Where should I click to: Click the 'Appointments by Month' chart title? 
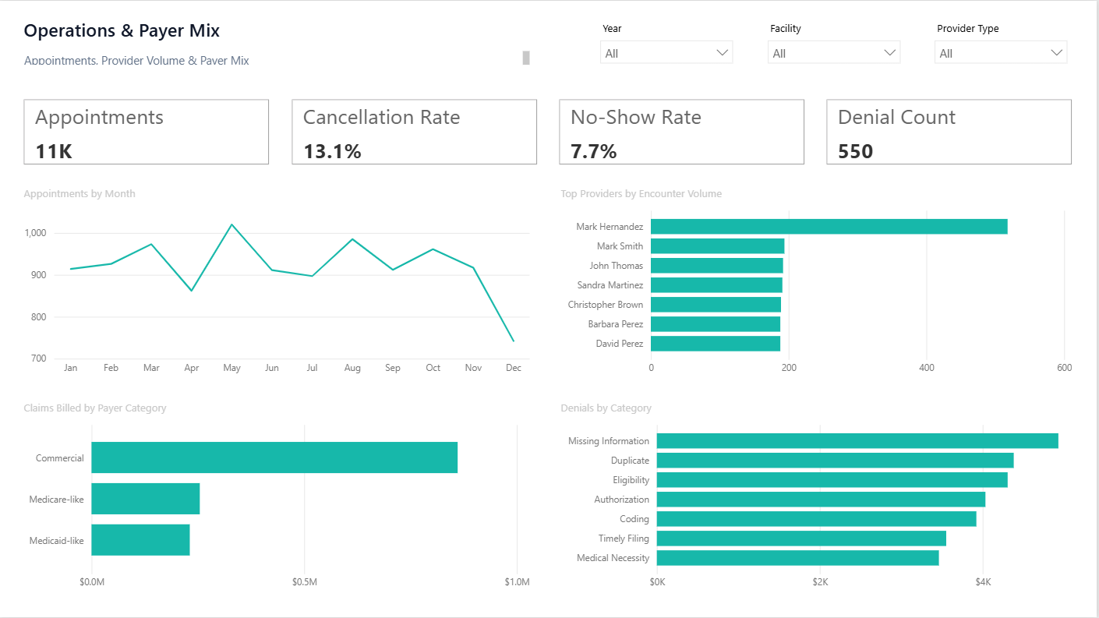coord(80,194)
